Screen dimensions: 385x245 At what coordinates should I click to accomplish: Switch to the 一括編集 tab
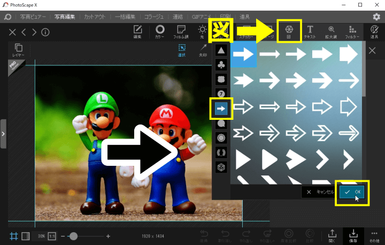tap(125, 17)
